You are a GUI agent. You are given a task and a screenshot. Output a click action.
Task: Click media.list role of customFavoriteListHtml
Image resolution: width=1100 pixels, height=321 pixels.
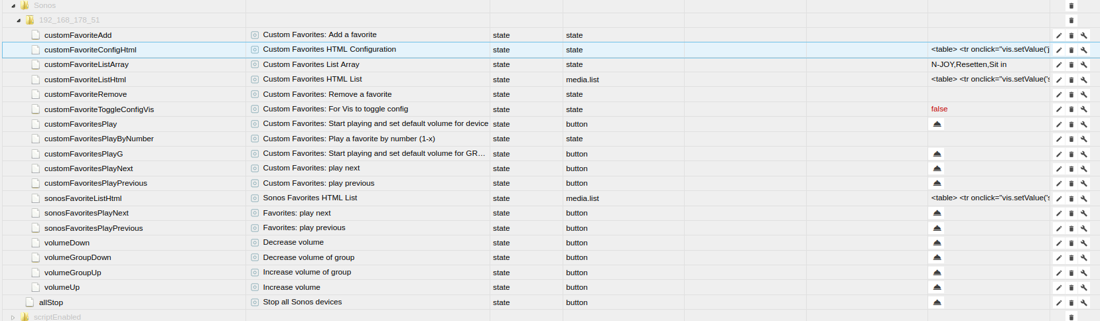click(x=583, y=80)
